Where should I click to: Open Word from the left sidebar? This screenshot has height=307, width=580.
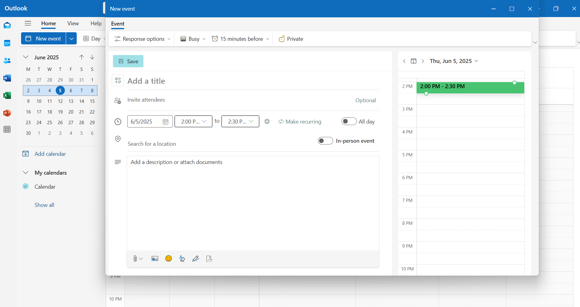pos(7,78)
